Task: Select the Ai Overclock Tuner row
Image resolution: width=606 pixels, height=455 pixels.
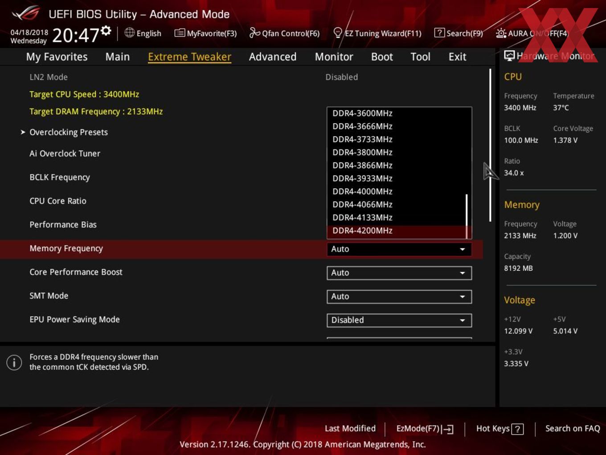Action: pos(65,153)
